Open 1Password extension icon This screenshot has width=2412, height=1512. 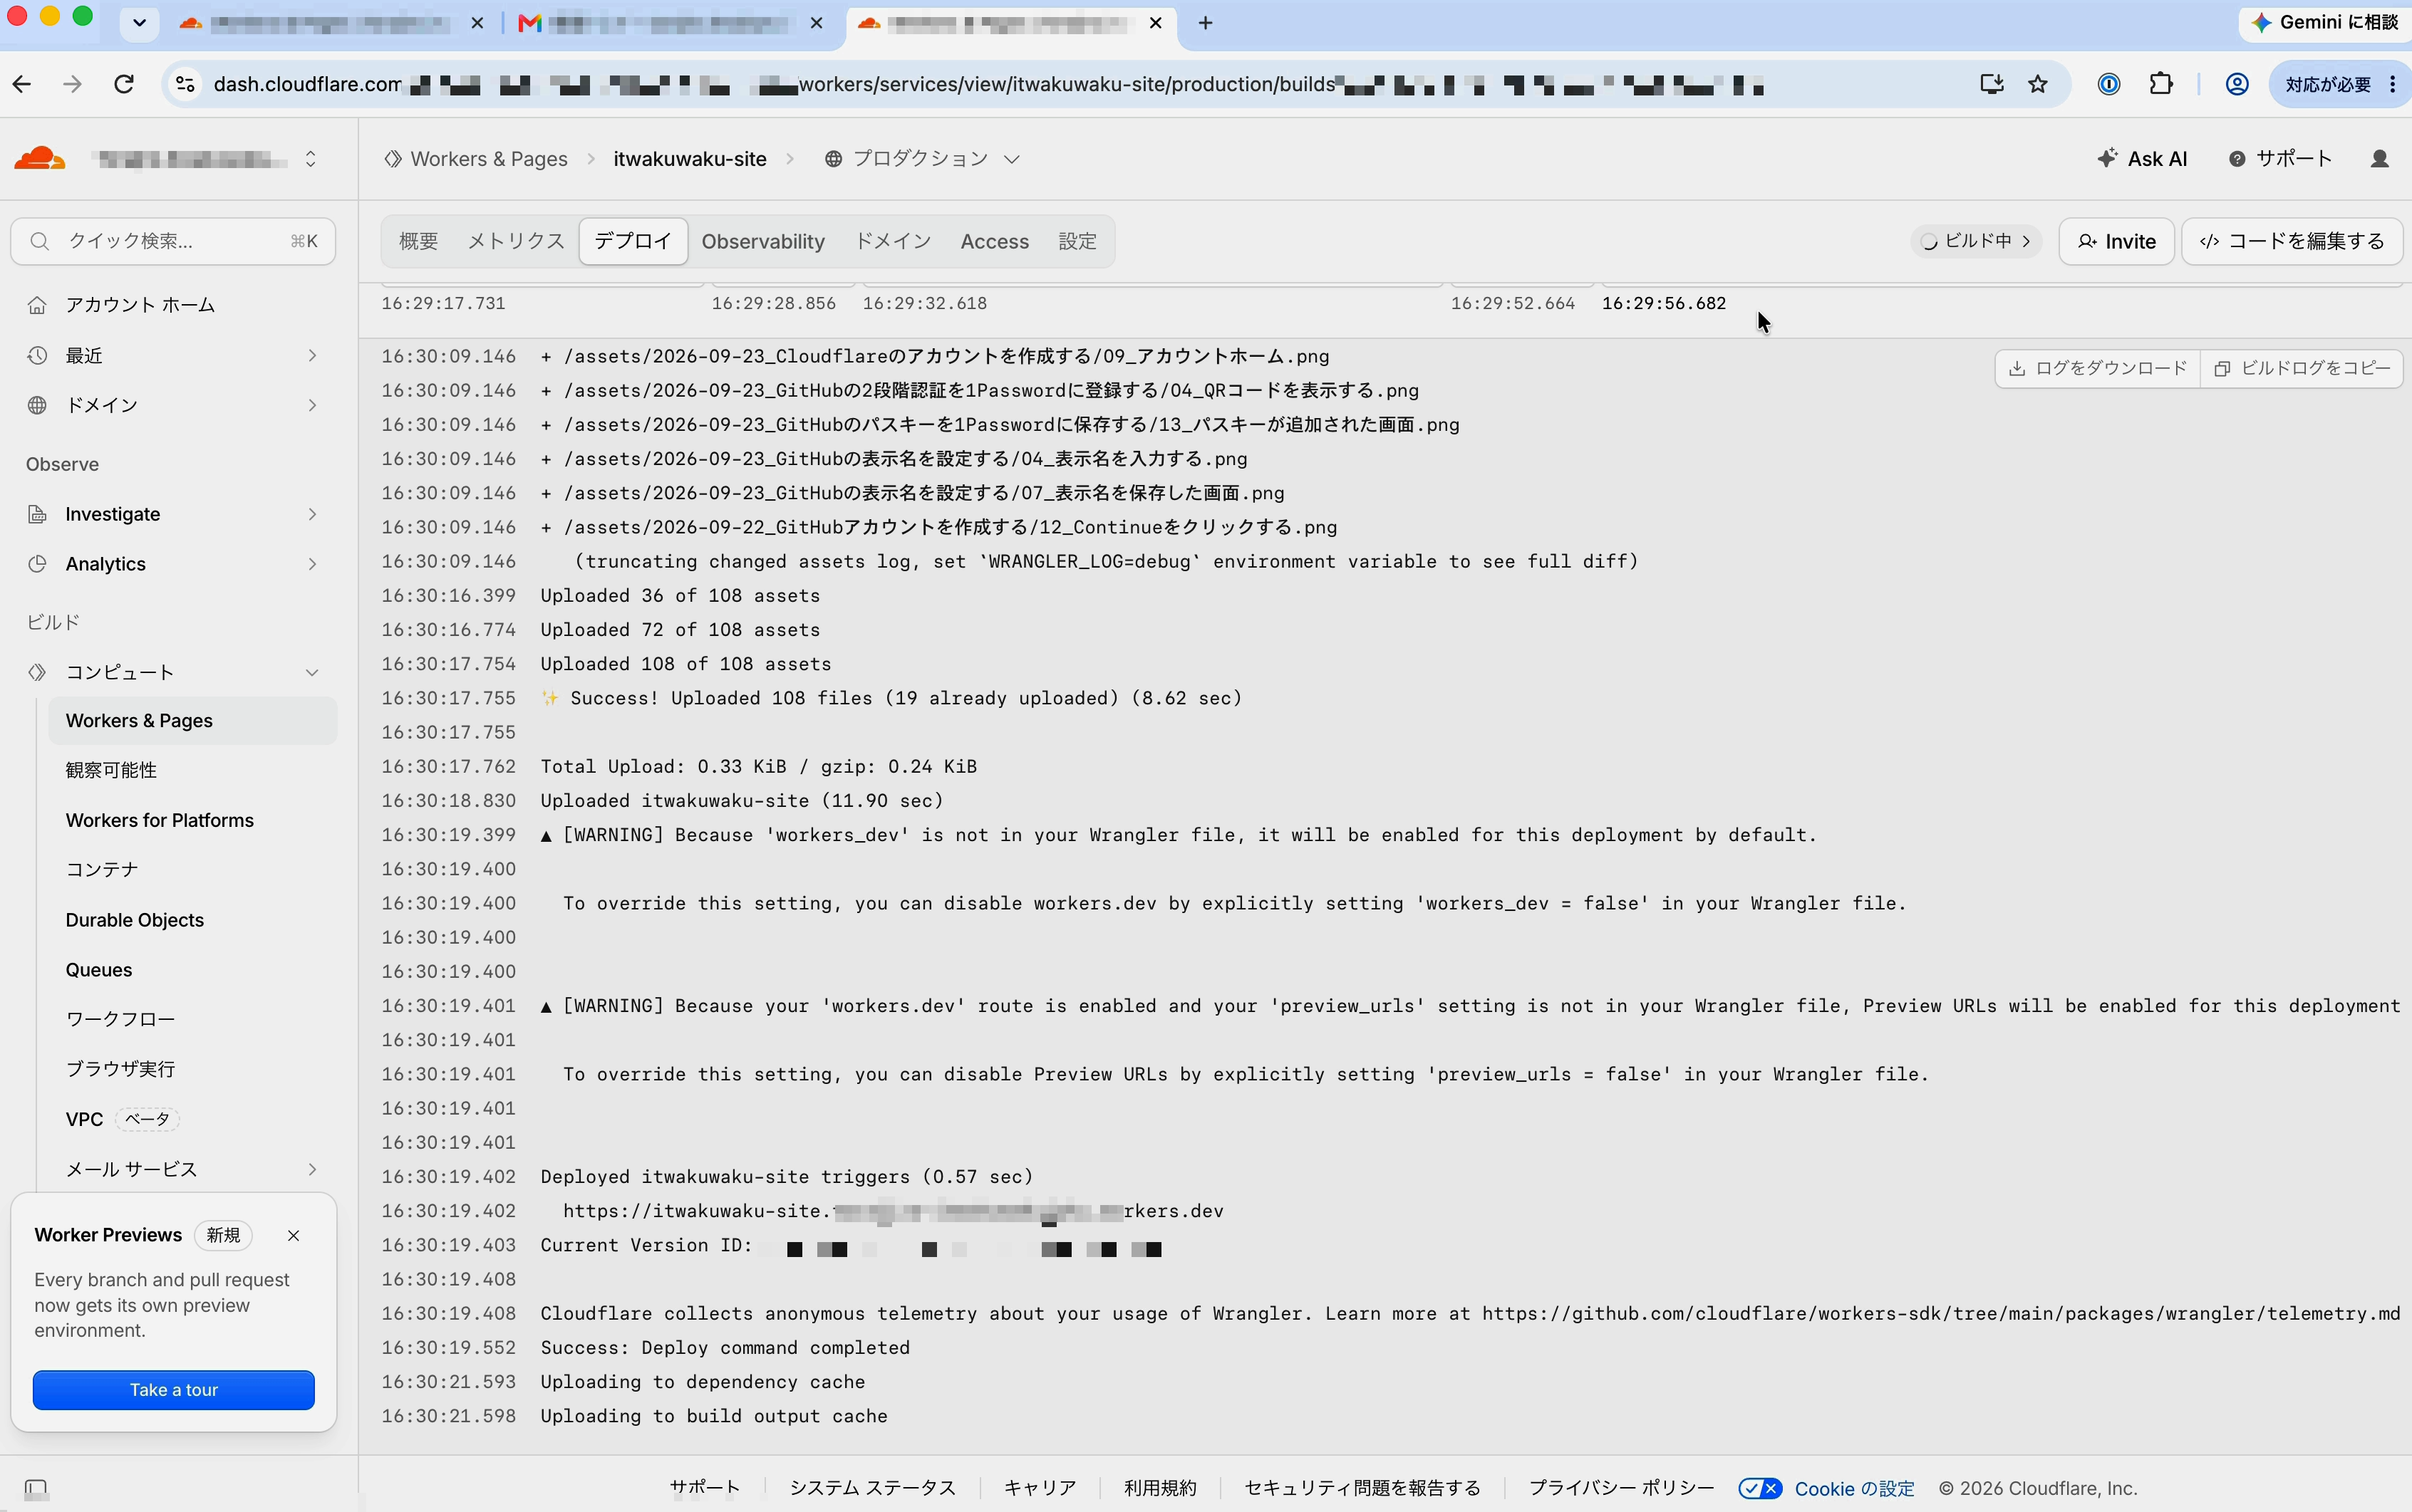[2109, 85]
